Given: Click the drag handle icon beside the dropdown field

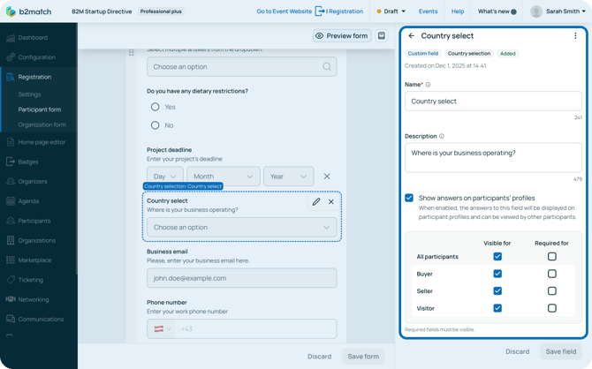Looking at the screenshot, I should (x=132, y=53).
